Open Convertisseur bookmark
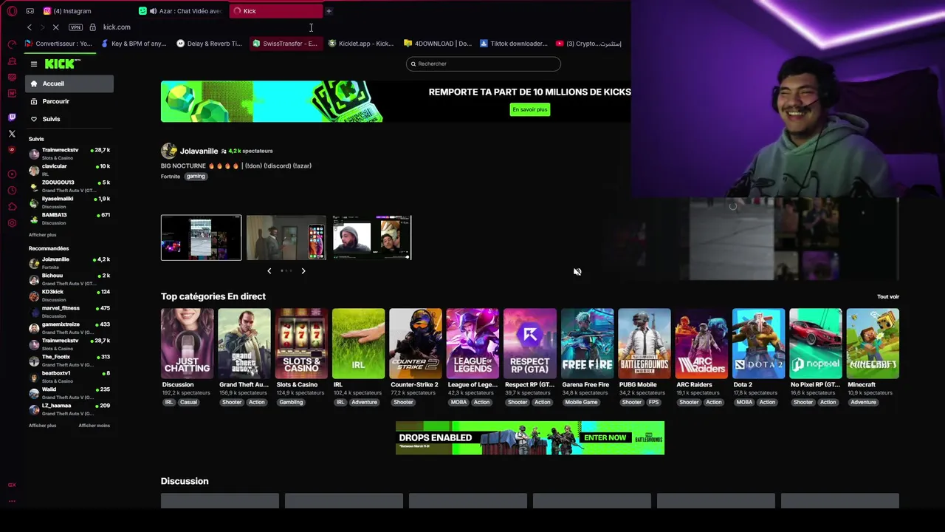The image size is (945, 532). click(x=58, y=44)
